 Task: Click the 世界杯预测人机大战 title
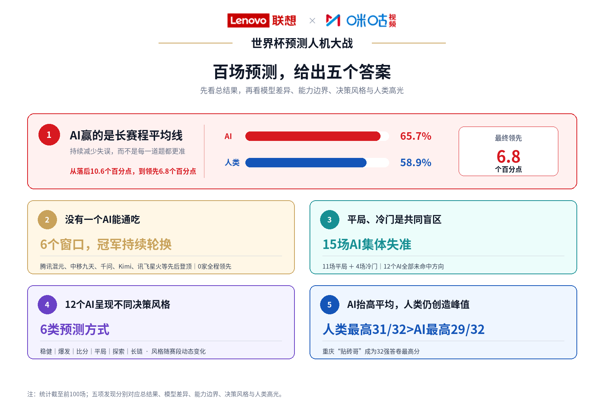point(302,43)
